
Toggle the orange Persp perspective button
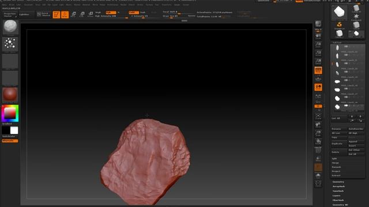[x=318, y=70]
